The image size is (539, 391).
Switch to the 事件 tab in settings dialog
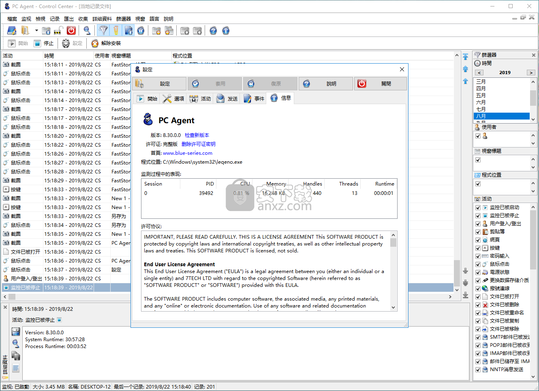coord(254,98)
